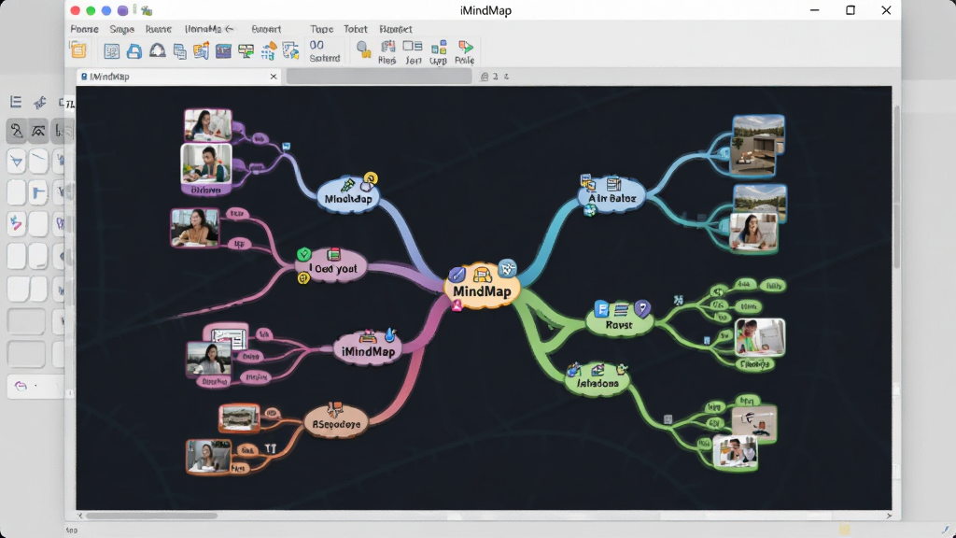Click the blue flask icon on the iMindMap branch
Viewport: 956px width, 538px height.
click(x=390, y=334)
